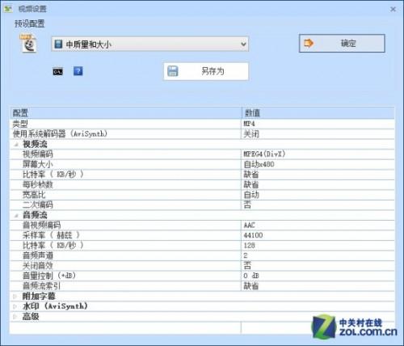Click the 128 audio bitrate value
Image resolution: width=404 pixels, height=346 pixels.
(x=249, y=246)
